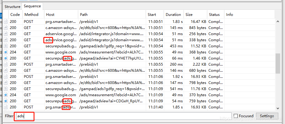This screenshot has height=124, width=285.
Task: Click the blue dot icon of the 759 bytes request
Action: (x=5, y=101)
